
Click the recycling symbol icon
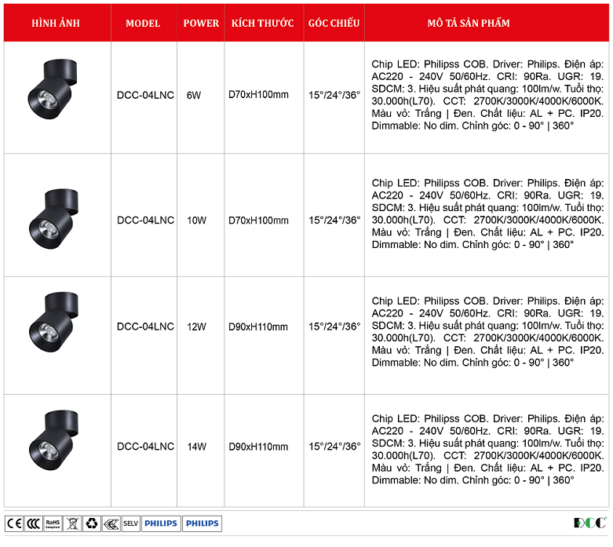(92, 523)
